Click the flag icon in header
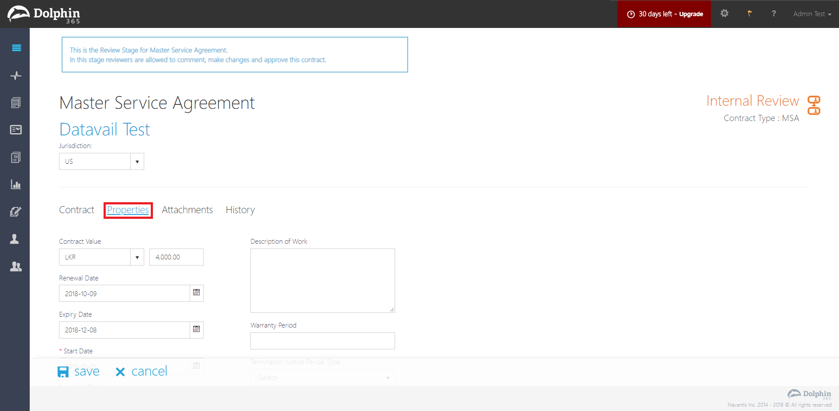Image resolution: width=839 pixels, height=411 pixels. (750, 14)
